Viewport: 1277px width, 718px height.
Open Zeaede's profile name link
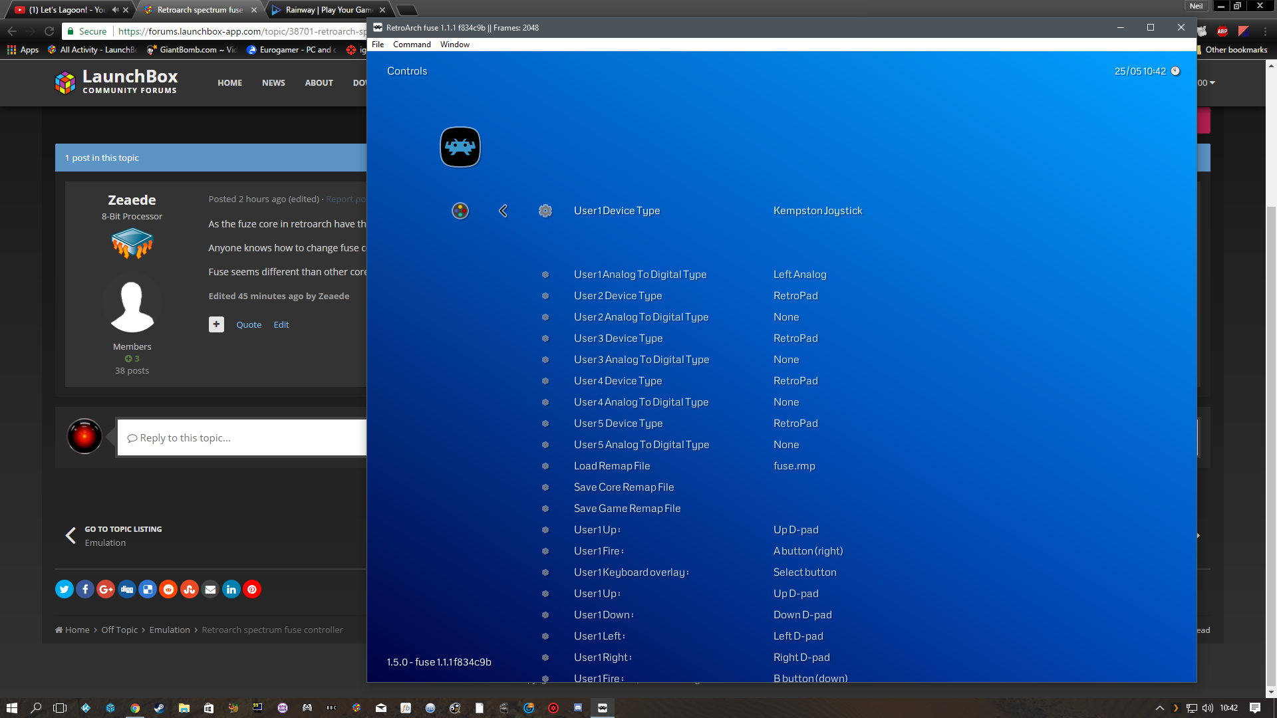tap(132, 200)
